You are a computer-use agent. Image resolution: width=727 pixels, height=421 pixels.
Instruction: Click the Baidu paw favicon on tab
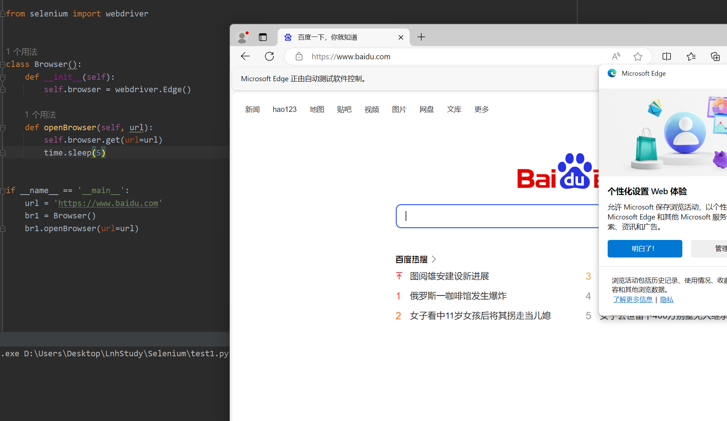click(x=288, y=37)
